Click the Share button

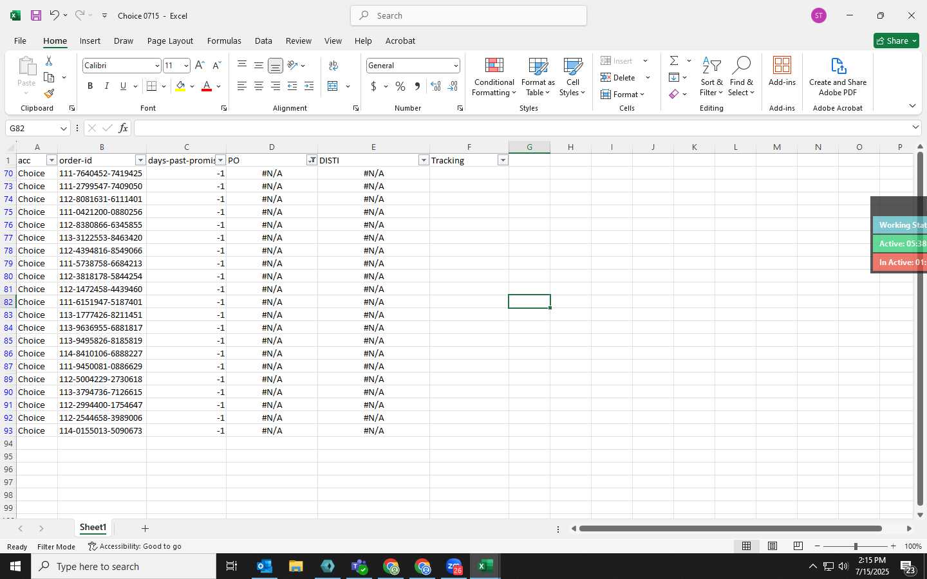[x=896, y=41]
